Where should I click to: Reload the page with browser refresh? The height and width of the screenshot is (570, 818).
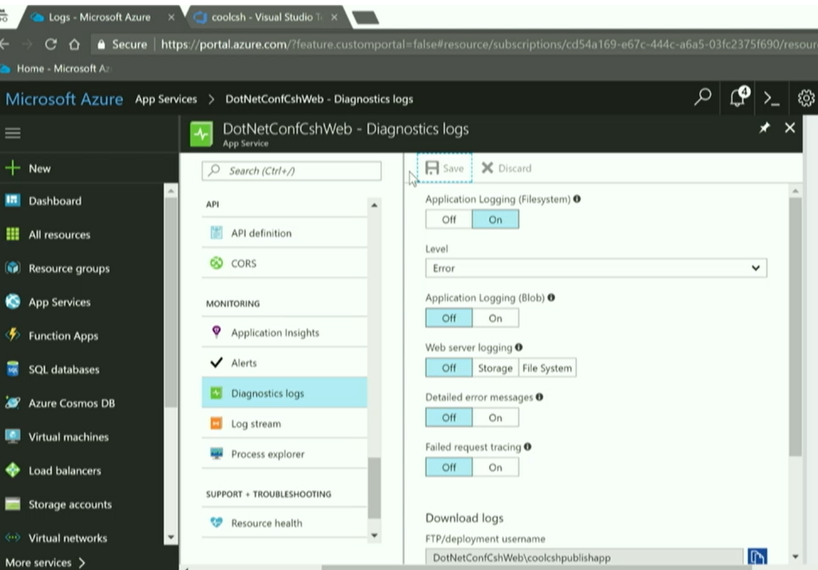pyautogui.click(x=50, y=45)
